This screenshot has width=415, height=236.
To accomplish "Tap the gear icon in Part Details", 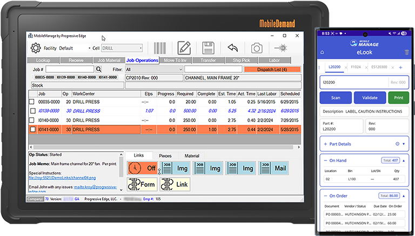I will click(397, 144).
